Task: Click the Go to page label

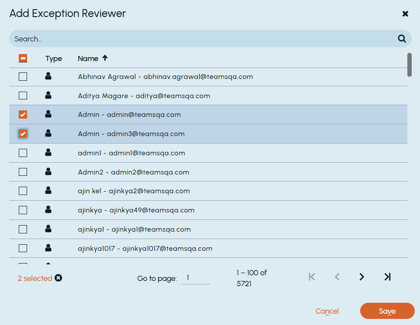Action: (157, 278)
